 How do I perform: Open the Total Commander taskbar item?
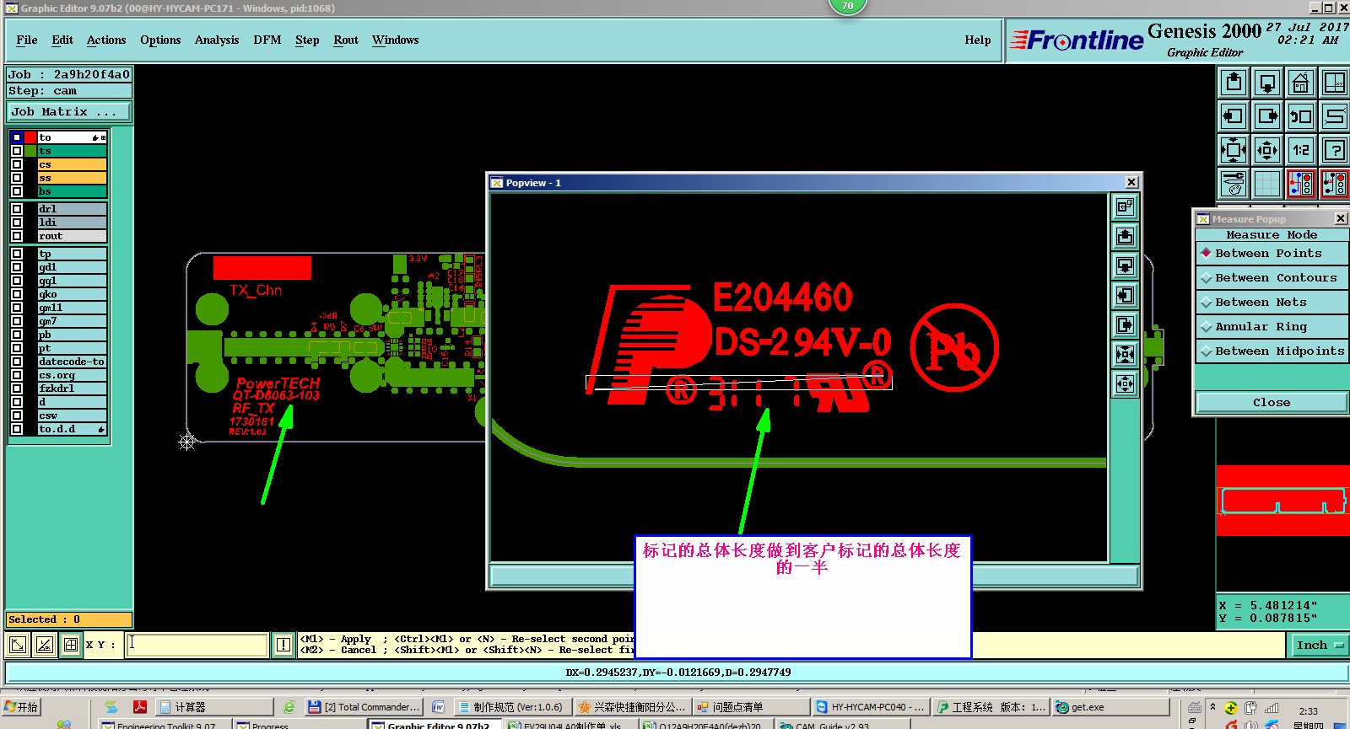pos(364,707)
